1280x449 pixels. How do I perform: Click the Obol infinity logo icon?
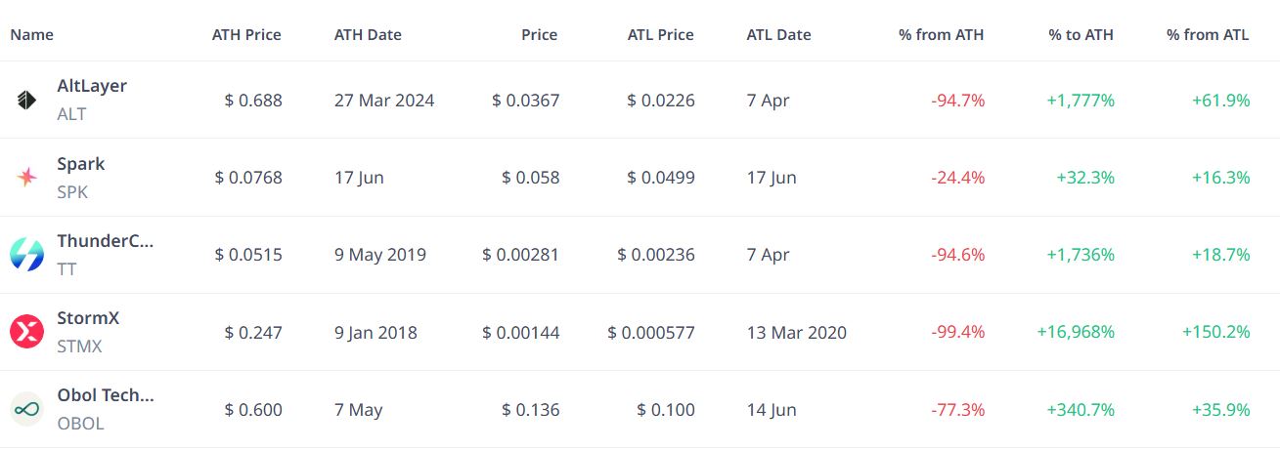pyautogui.click(x=26, y=409)
